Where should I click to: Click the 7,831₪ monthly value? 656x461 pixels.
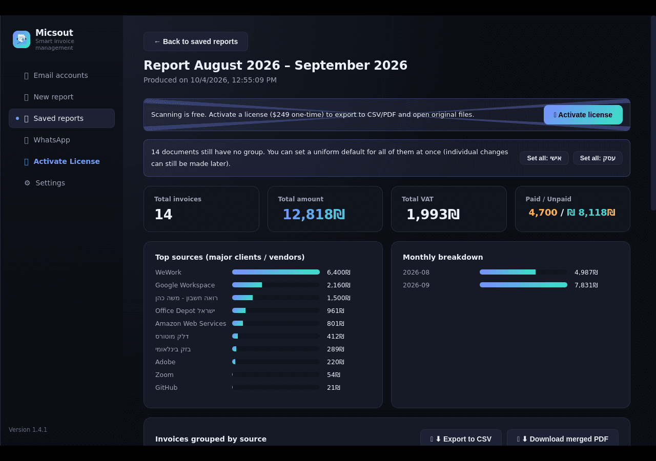586,285
